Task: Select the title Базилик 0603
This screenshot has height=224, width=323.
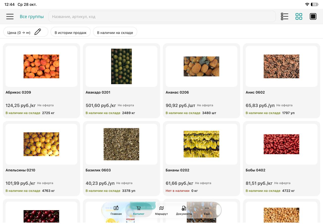Action: (98, 170)
